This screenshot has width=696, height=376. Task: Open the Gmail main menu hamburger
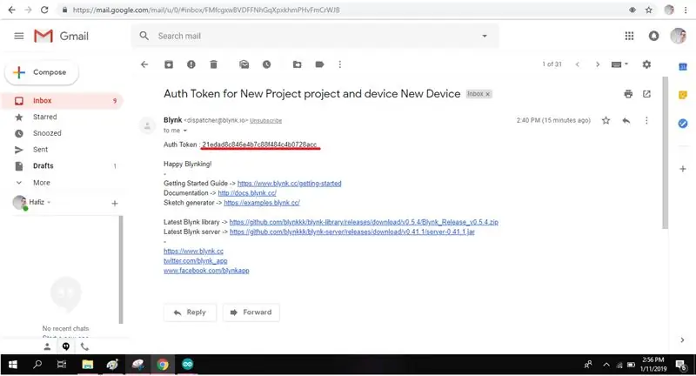point(18,36)
